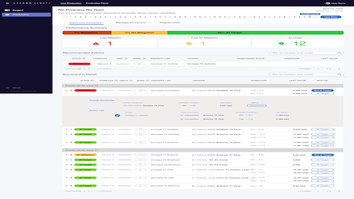Click the Project sidebar icon

(x=7, y=10)
